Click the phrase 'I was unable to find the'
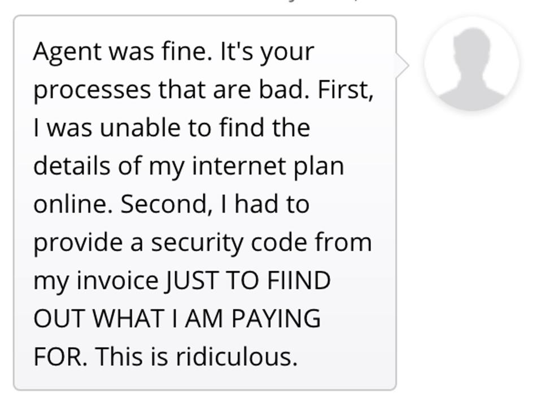This screenshot has width=541, height=401. coord(172,128)
